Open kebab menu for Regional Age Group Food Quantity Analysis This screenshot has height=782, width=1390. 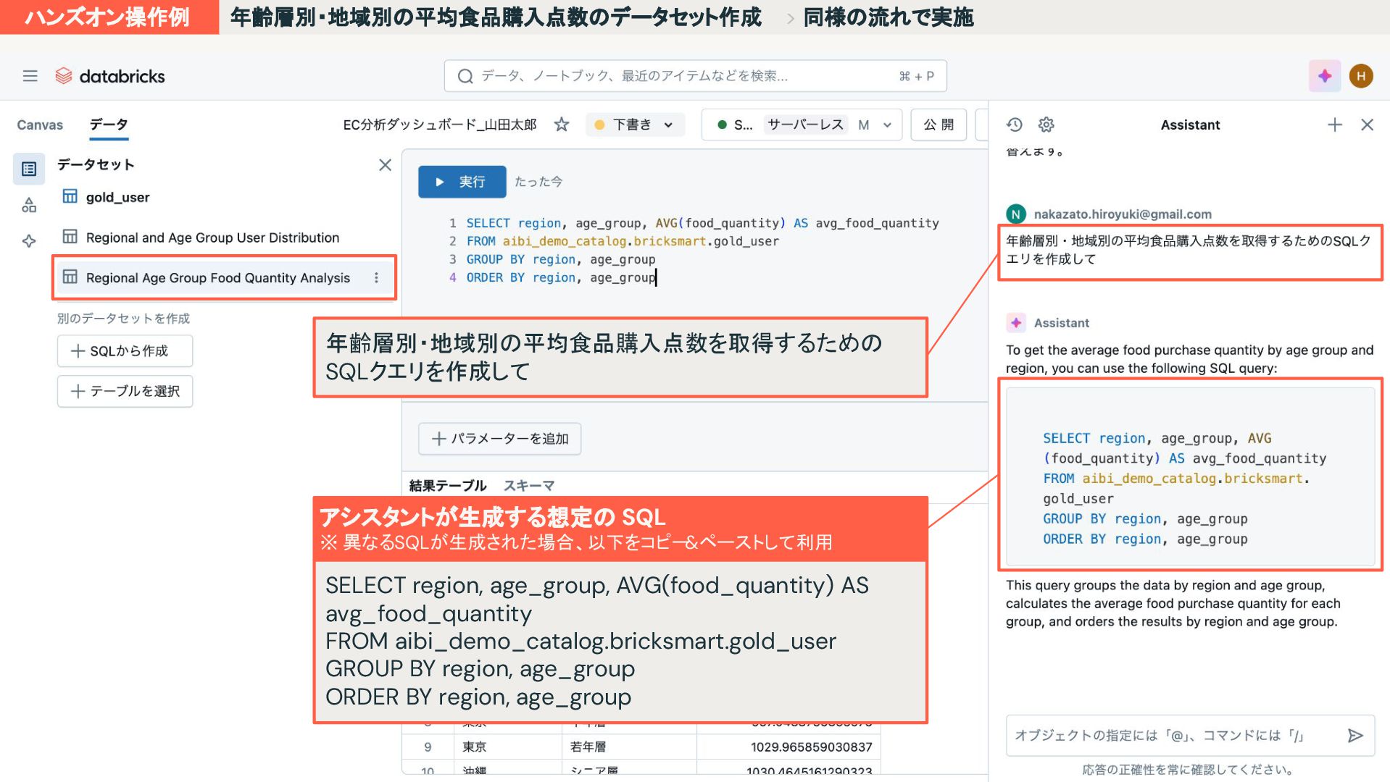pos(376,277)
